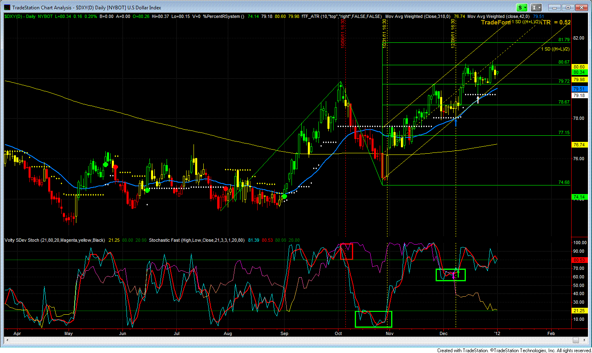The height and width of the screenshot is (353, 592).
Task: Click the 'Oct' label on the time axis
Action: 338,333
